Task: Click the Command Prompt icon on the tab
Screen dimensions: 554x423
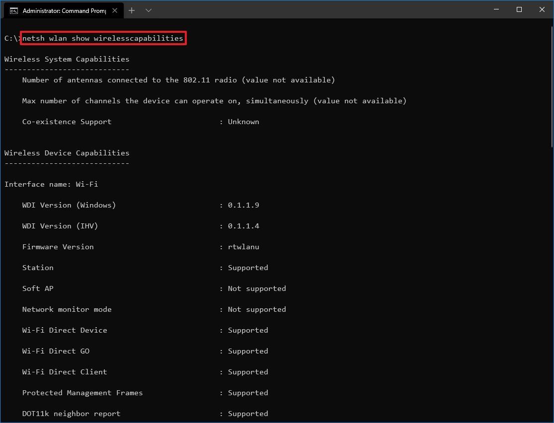Action: tap(14, 9)
